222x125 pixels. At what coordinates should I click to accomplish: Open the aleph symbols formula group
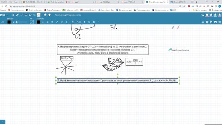click(x=94, y=22)
